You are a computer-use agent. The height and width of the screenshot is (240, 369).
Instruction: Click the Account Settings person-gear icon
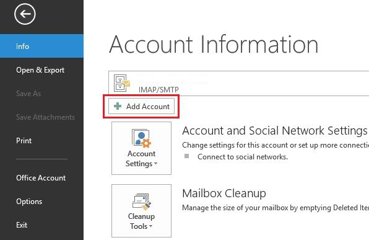[x=141, y=138]
